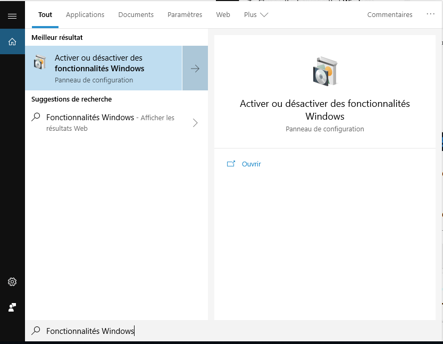443x344 pixels.
Task: Expand the Fonctionnalités Windows web suggestion chevron
Action: click(x=195, y=123)
